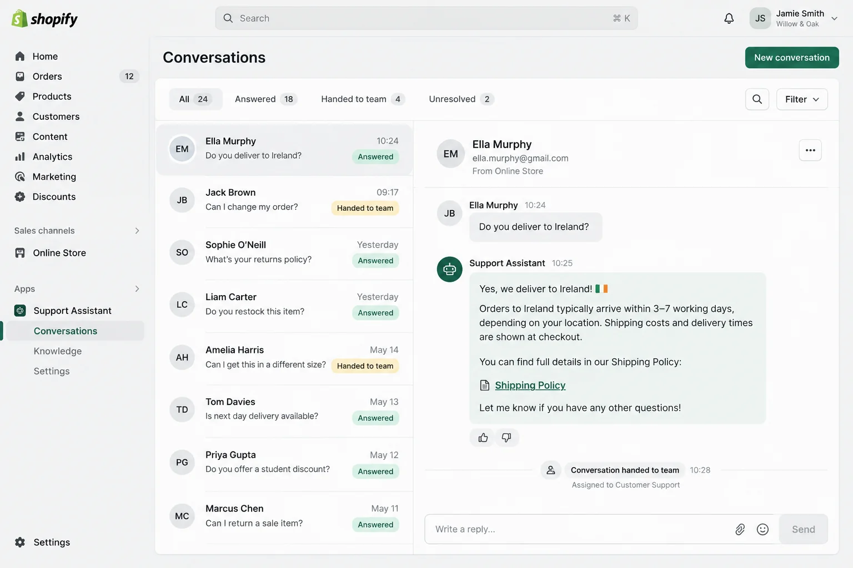
Task: Select Tom Davies's next day delivery conversation
Action: pyautogui.click(x=284, y=410)
